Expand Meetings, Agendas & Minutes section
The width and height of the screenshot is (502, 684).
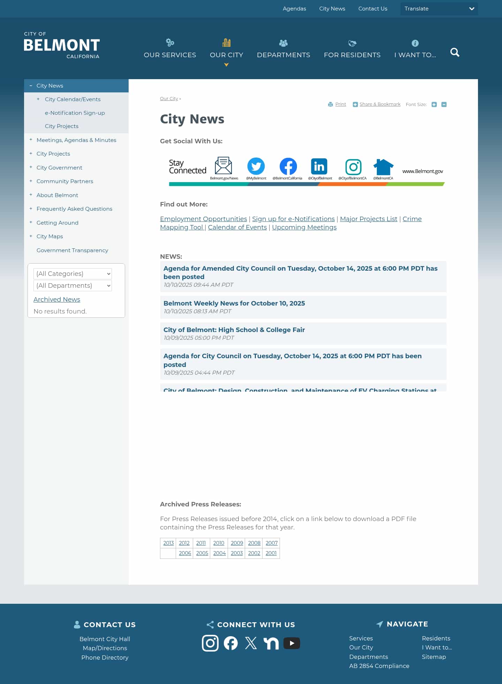31,140
